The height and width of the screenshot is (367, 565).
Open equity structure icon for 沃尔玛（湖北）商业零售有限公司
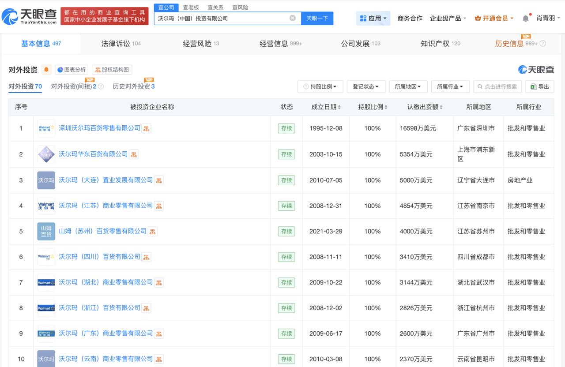[159, 283]
